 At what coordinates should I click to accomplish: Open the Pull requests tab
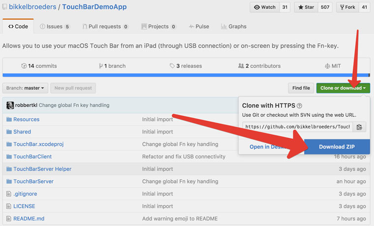[x=105, y=27]
